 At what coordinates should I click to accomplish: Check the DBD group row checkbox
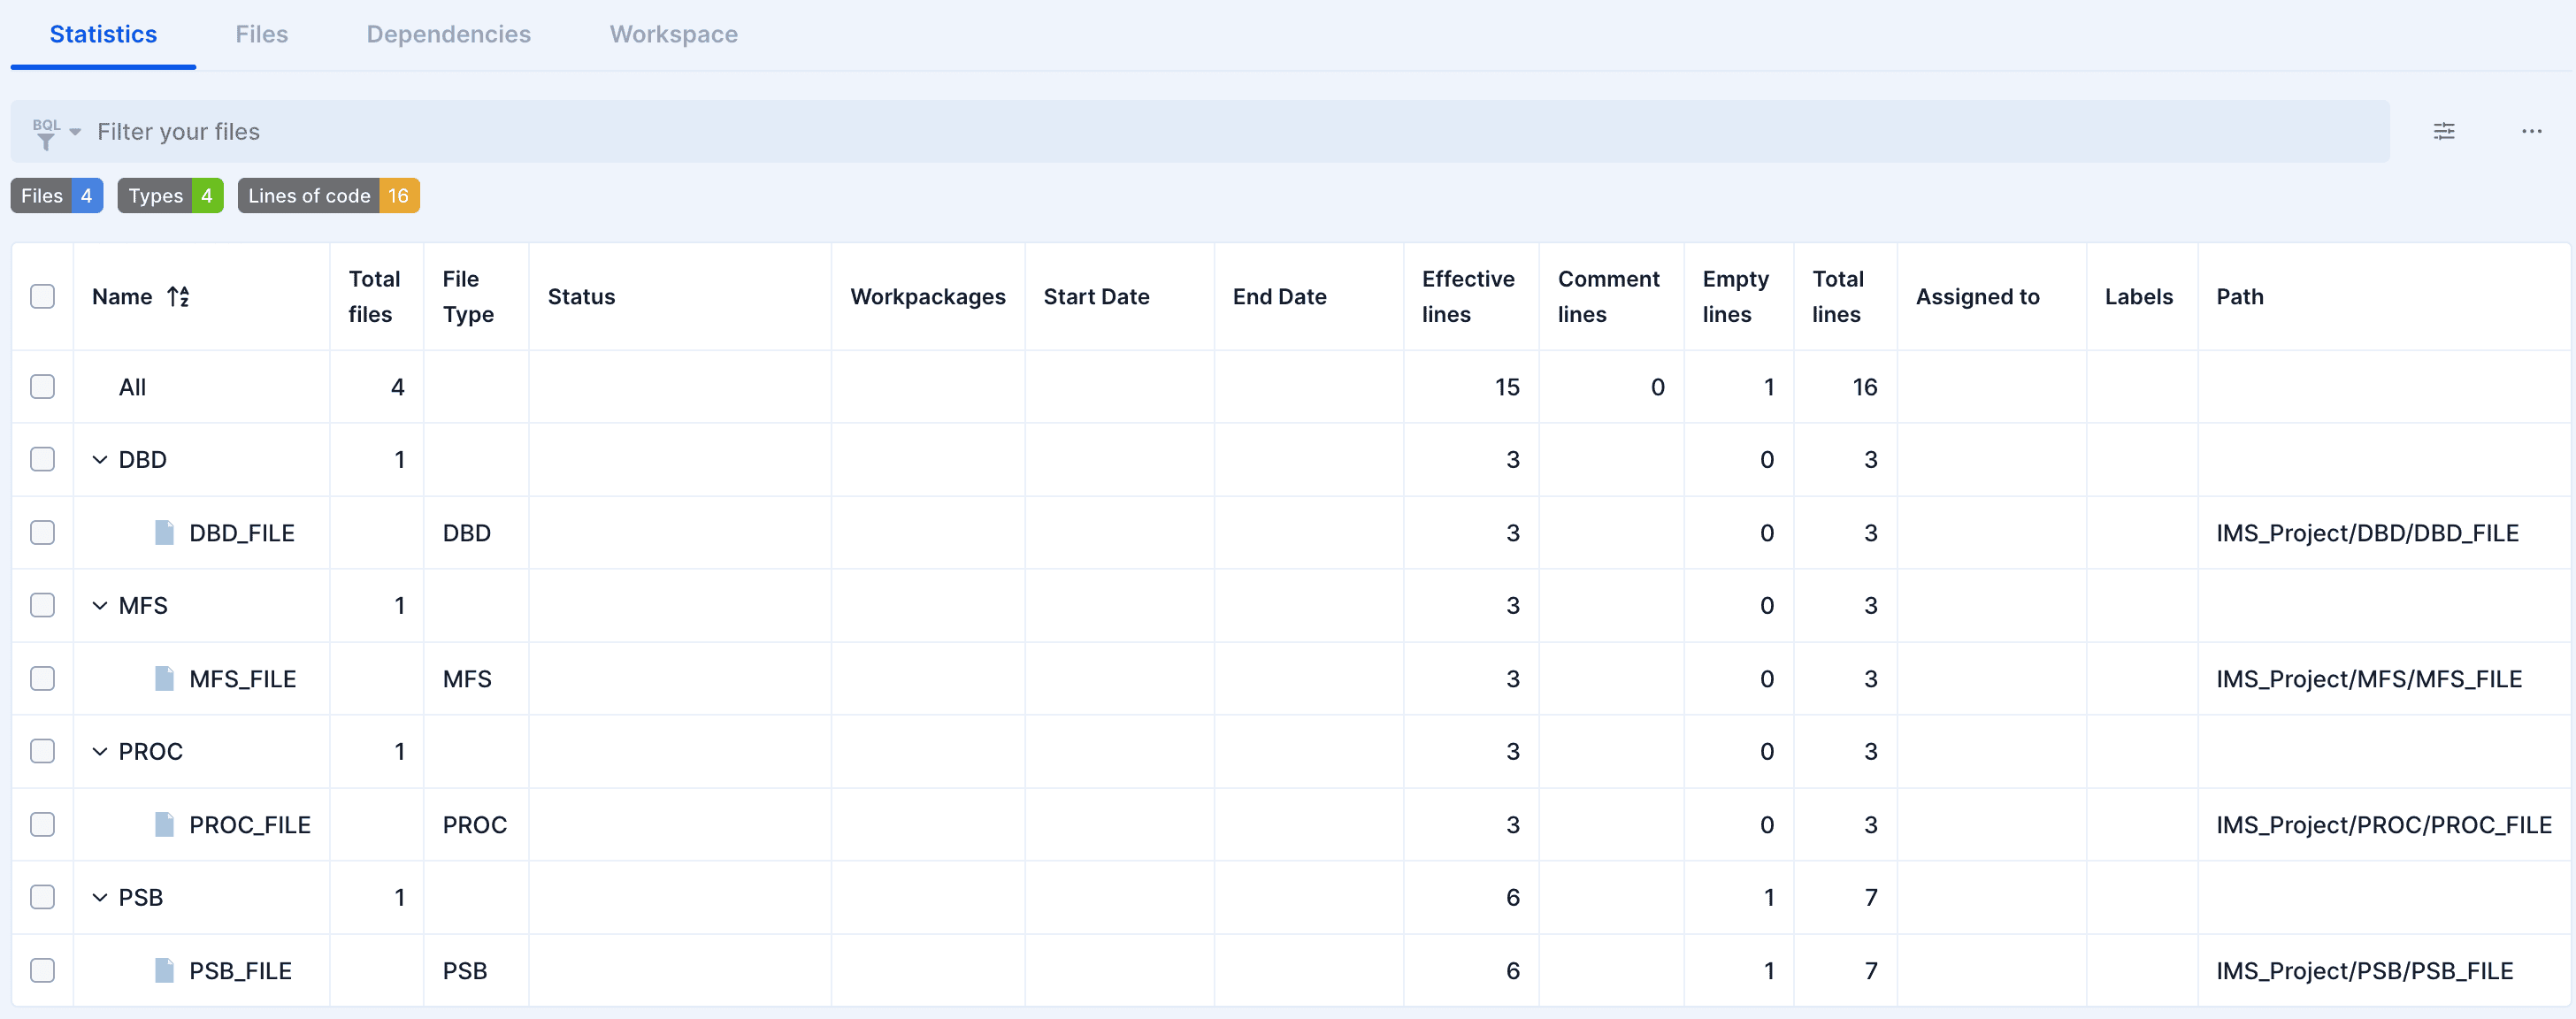(x=42, y=460)
